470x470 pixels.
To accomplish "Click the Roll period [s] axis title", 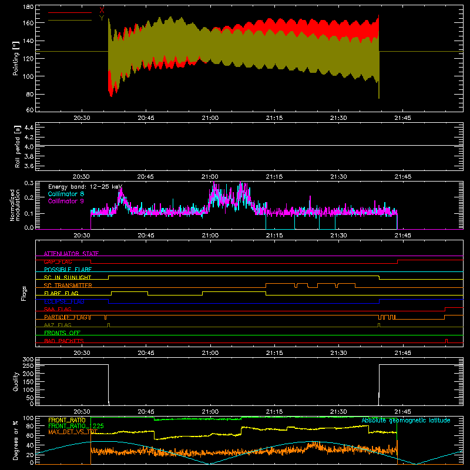I will pos(18,146).
